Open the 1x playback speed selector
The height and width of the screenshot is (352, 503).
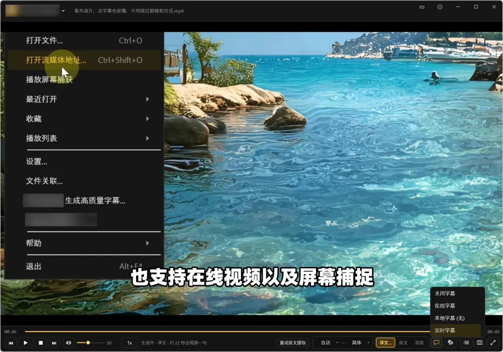tap(129, 343)
